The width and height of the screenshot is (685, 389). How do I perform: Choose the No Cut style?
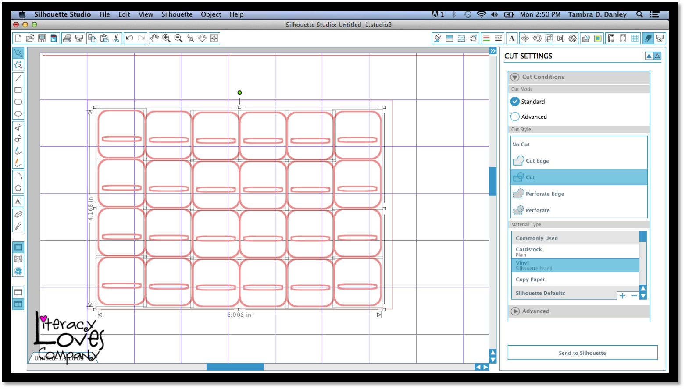tap(579, 145)
